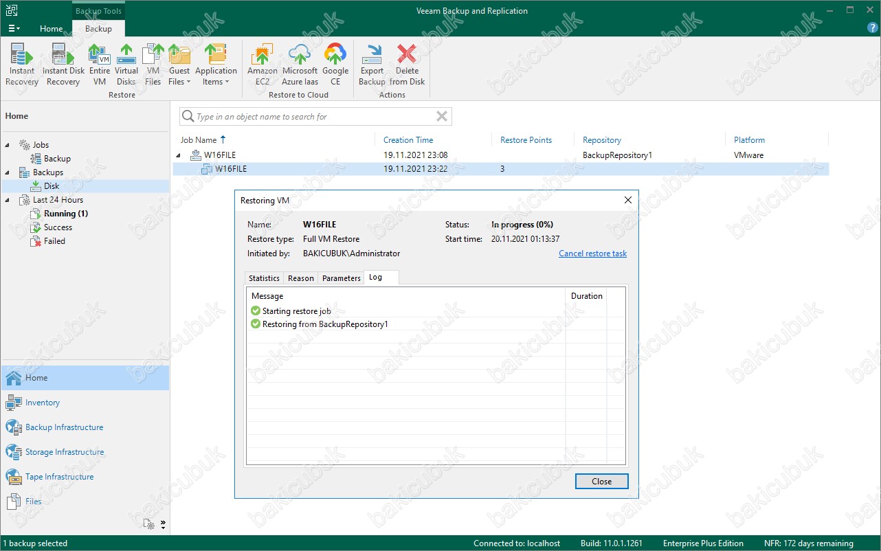Select Jobs in the navigation tree

tap(41, 145)
